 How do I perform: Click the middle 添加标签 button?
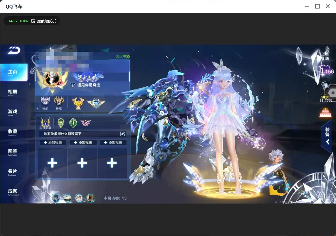coord(83,143)
